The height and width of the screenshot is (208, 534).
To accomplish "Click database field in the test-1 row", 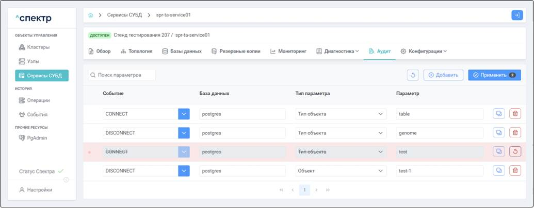I will click(242, 170).
